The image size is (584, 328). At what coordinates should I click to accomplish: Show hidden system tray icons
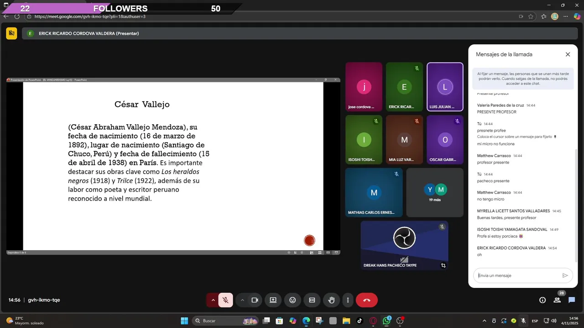click(484, 321)
